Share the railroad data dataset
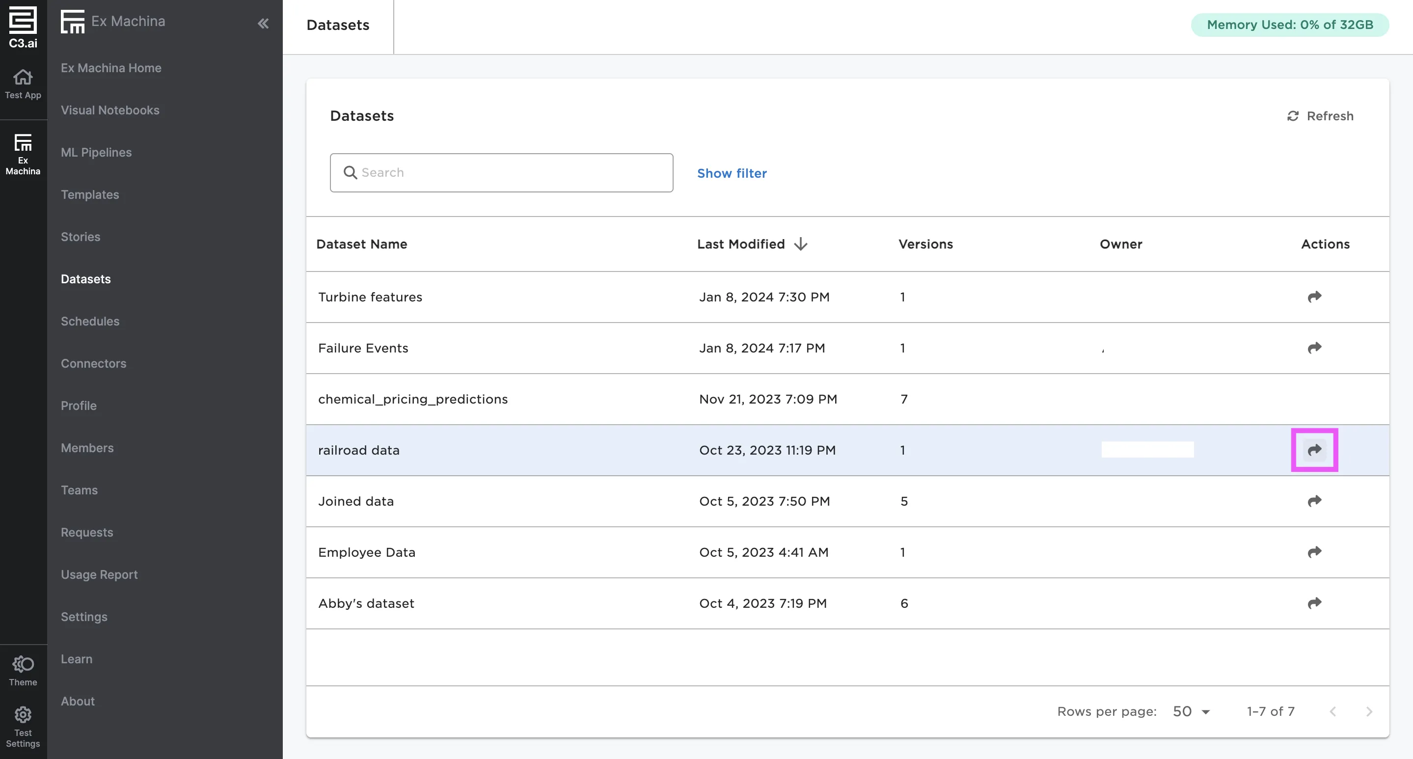This screenshot has width=1413, height=759. (x=1314, y=450)
